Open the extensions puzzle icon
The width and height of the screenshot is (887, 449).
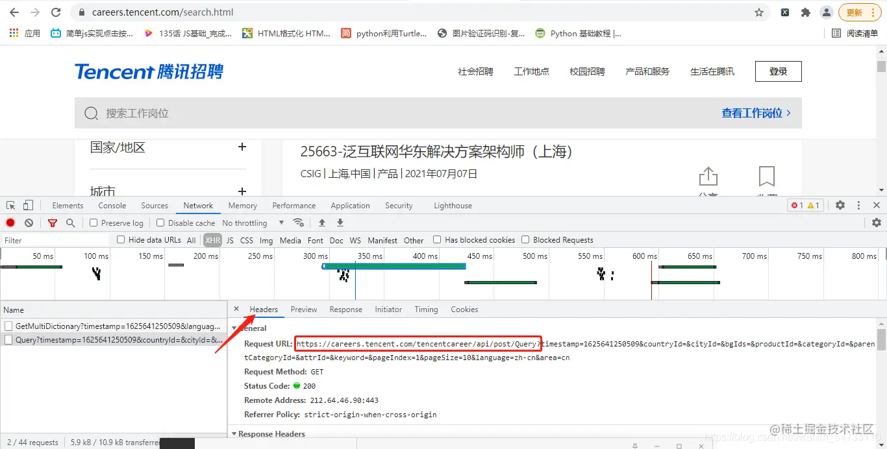[806, 12]
